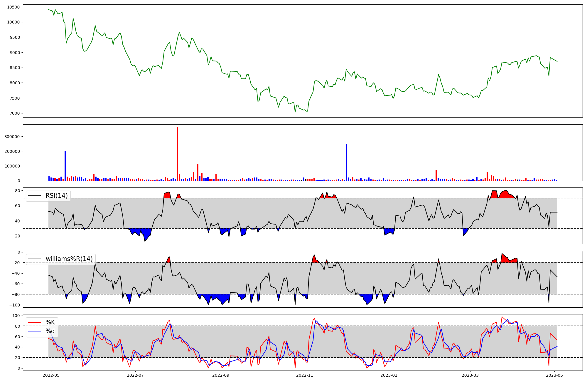The image size is (587, 382).
Task: Click the 2023-05 x-axis date label
Action: 554,375
